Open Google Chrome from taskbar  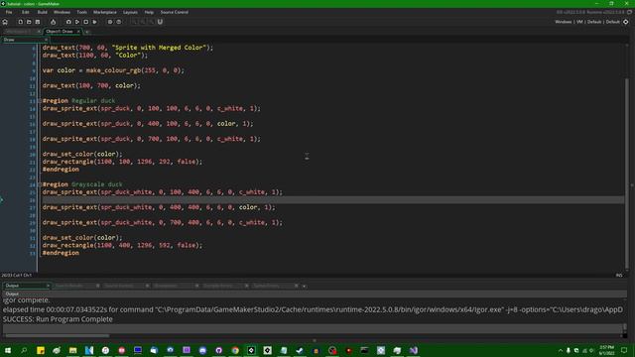[x=235, y=350]
